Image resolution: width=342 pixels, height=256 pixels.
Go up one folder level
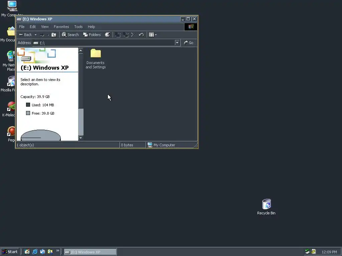pyautogui.click(x=54, y=35)
